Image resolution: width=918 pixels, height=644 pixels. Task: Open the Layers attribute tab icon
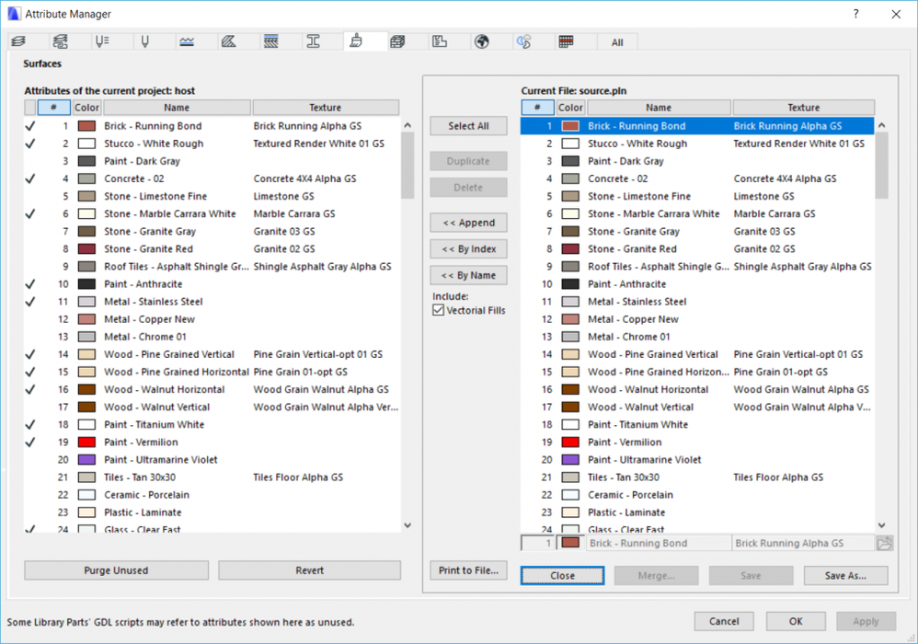coord(18,41)
